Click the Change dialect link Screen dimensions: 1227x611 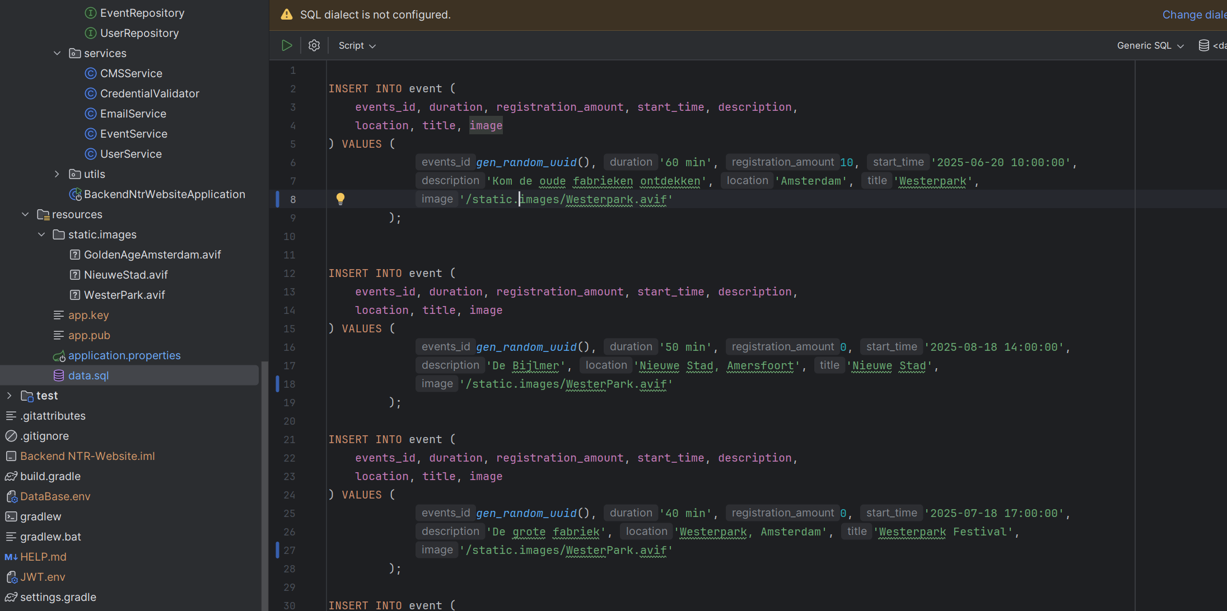coord(1193,15)
